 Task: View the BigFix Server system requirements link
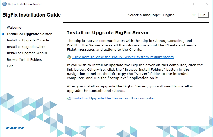123,57
